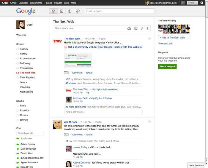
Task: Open the Available chat status dropdown
Action: point(26,138)
